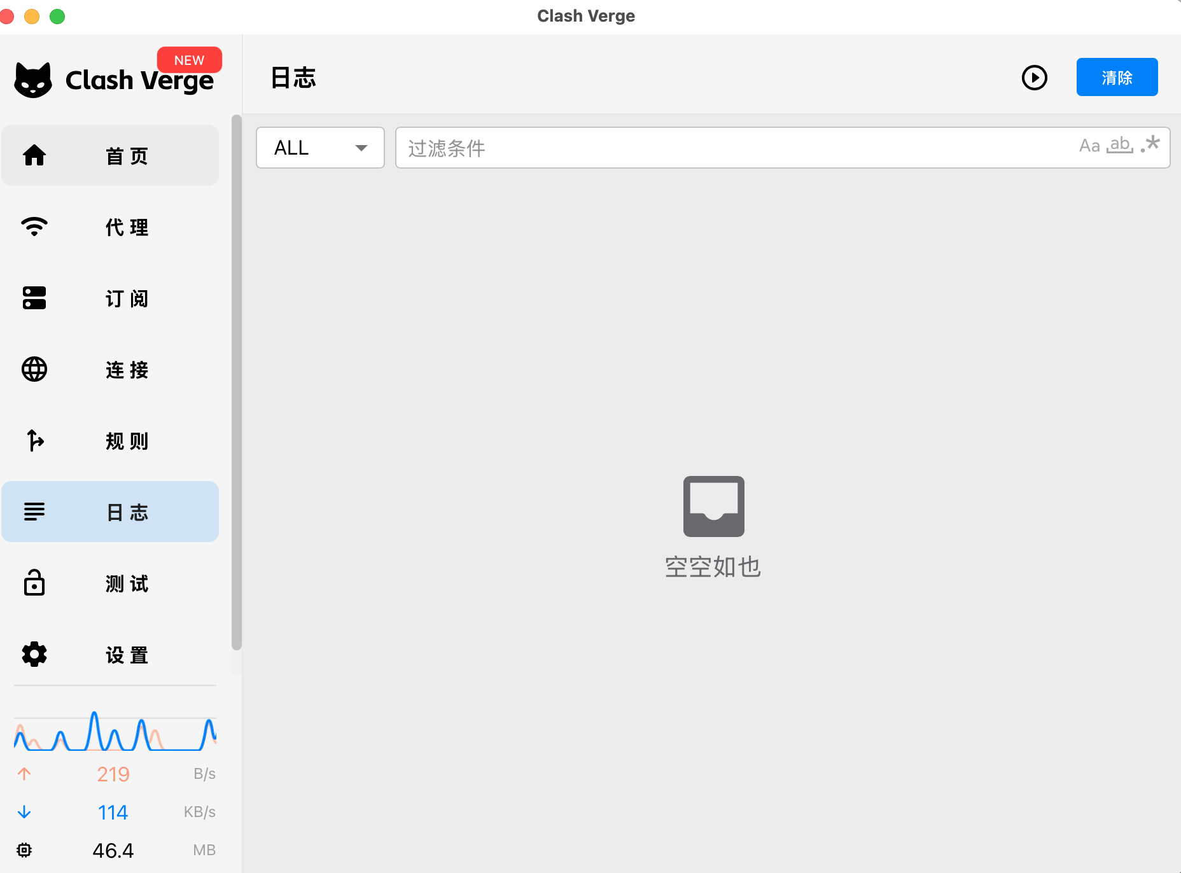Click the green maximize window button

[x=57, y=16]
